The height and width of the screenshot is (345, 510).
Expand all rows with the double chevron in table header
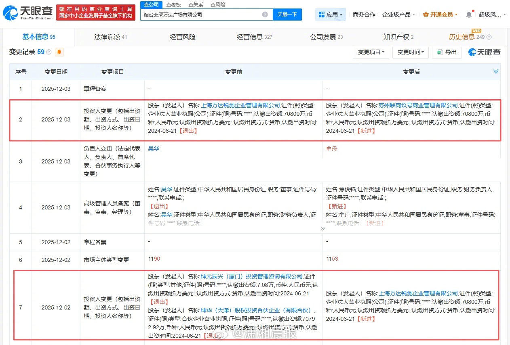tap(496, 71)
